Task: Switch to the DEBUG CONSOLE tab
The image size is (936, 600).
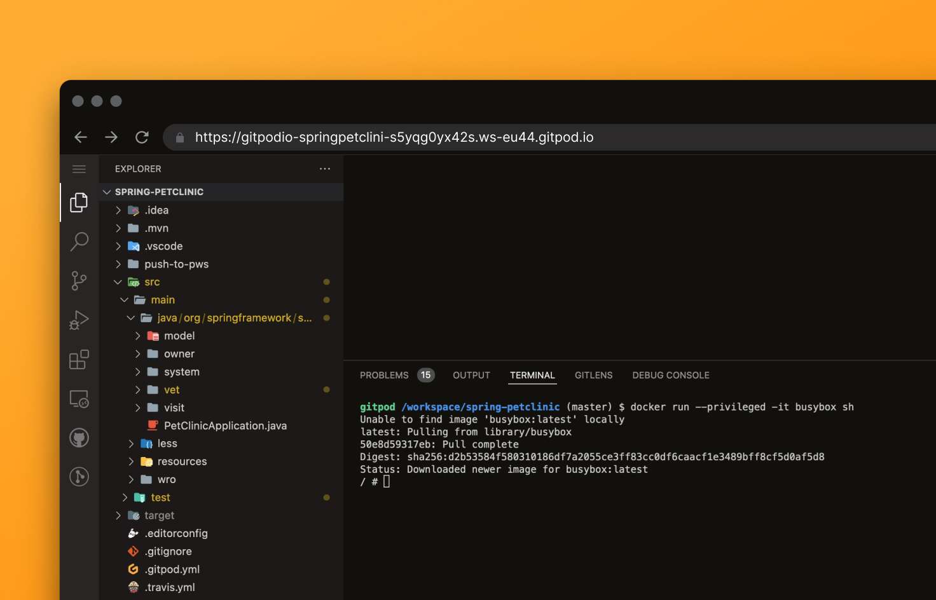Action: [670, 376]
